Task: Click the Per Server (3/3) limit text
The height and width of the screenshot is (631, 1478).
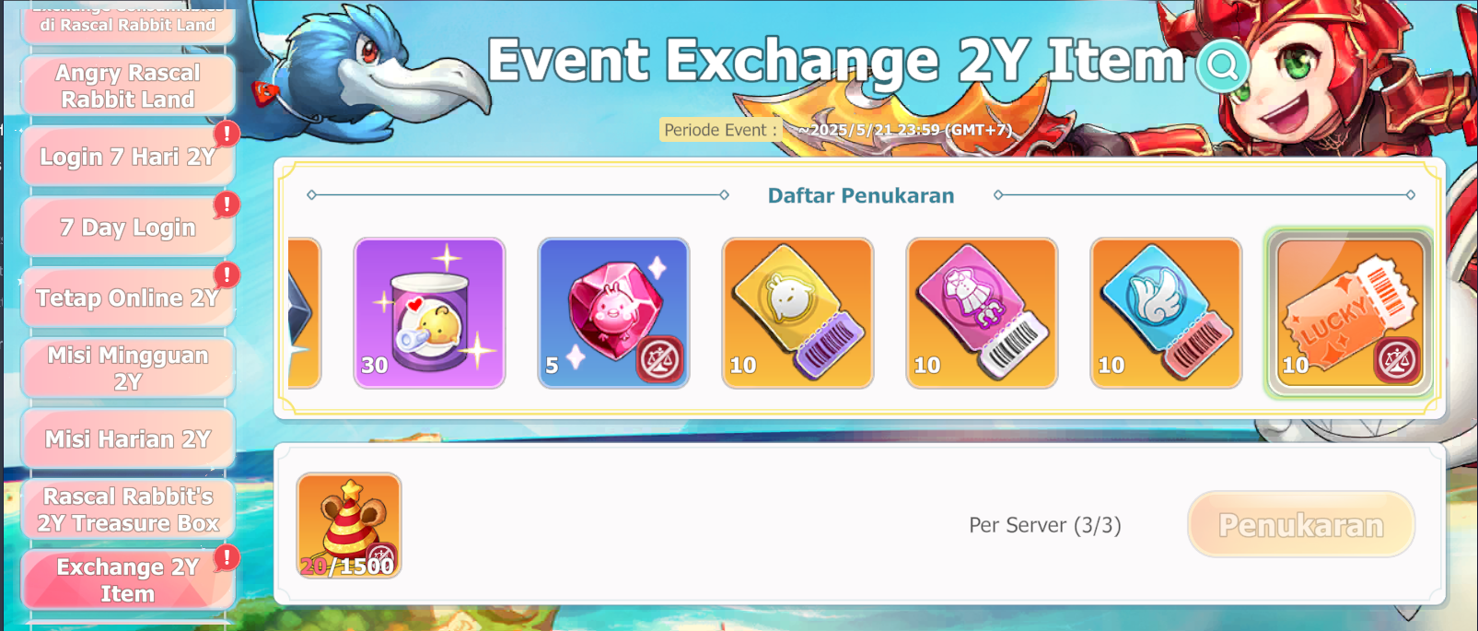Action: [1045, 525]
